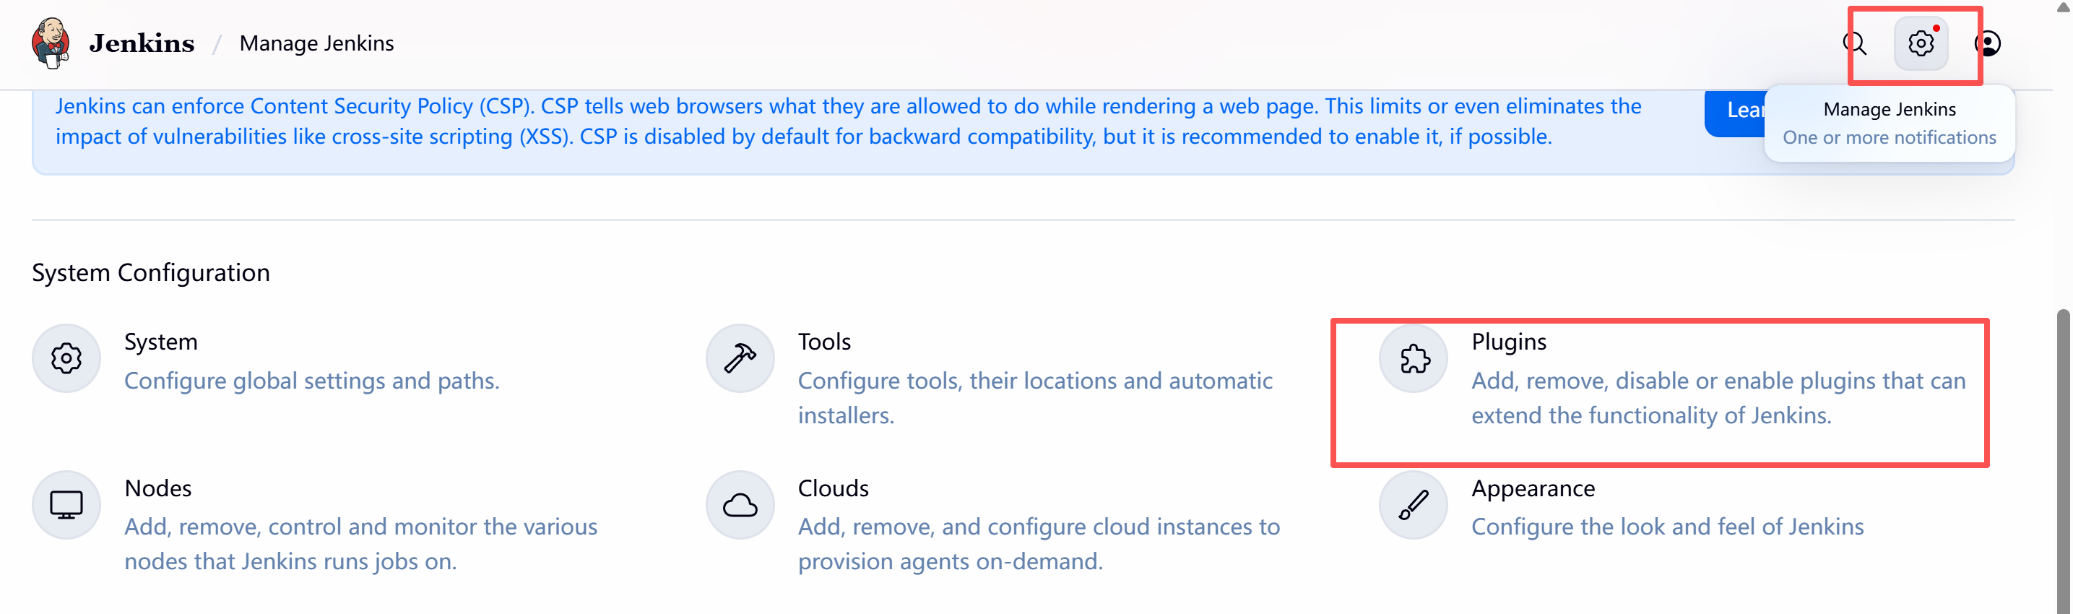Image resolution: width=2073 pixels, height=614 pixels.
Task: Open the Nodes management link
Action: [157, 488]
